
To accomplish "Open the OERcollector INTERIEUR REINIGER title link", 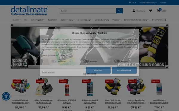I will pyautogui.click(x=67, y=102).
